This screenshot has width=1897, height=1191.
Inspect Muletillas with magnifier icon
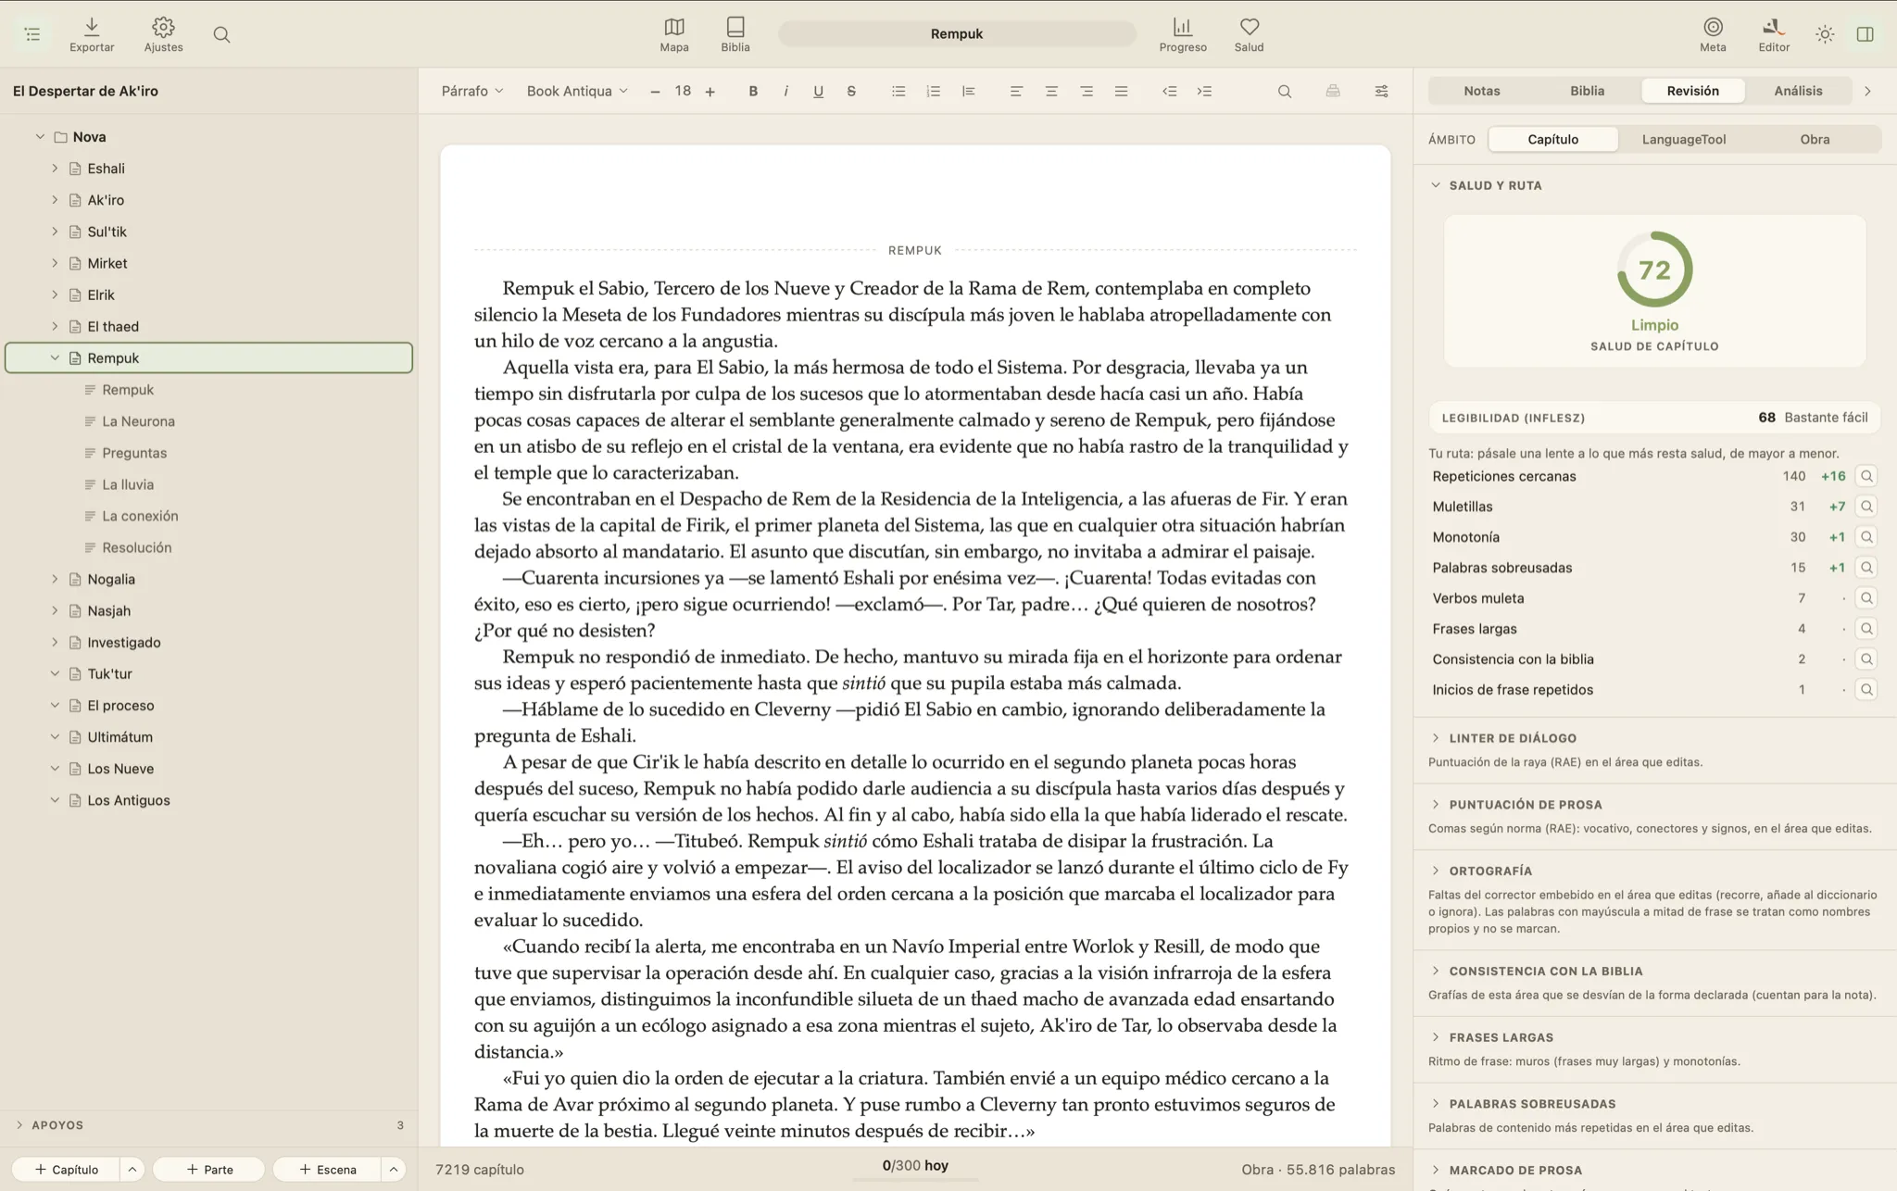click(x=1866, y=507)
